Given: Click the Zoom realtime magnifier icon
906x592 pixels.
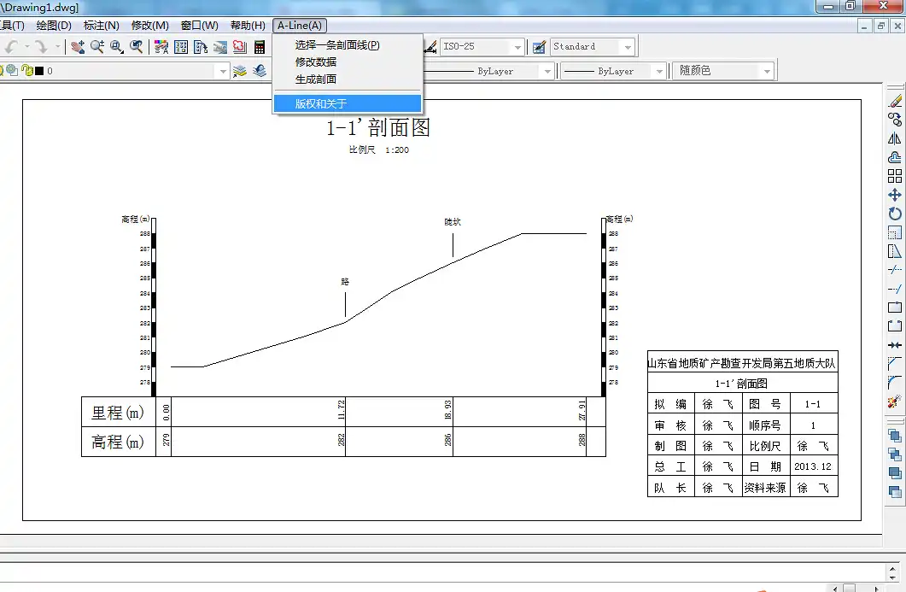Looking at the screenshot, I should click(x=97, y=47).
